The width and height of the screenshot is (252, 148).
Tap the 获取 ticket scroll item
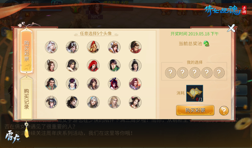(x=195, y=93)
